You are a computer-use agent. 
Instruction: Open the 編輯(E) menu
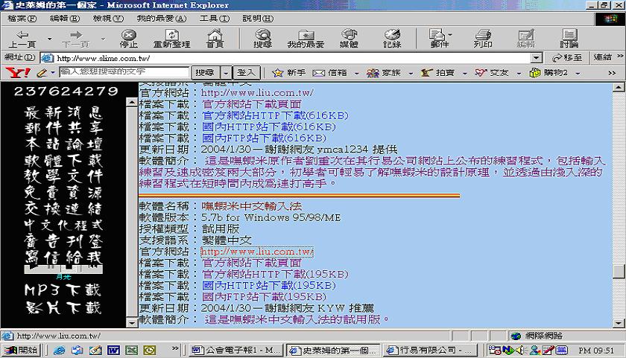tap(64, 19)
